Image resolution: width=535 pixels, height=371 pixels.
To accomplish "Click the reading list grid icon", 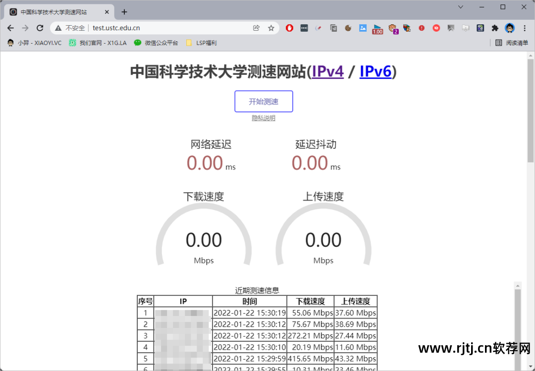I will [x=498, y=43].
